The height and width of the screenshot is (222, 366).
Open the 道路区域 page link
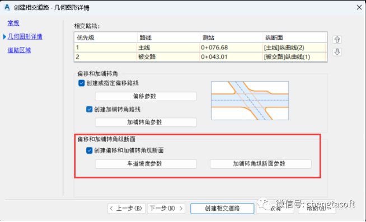(19, 50)
